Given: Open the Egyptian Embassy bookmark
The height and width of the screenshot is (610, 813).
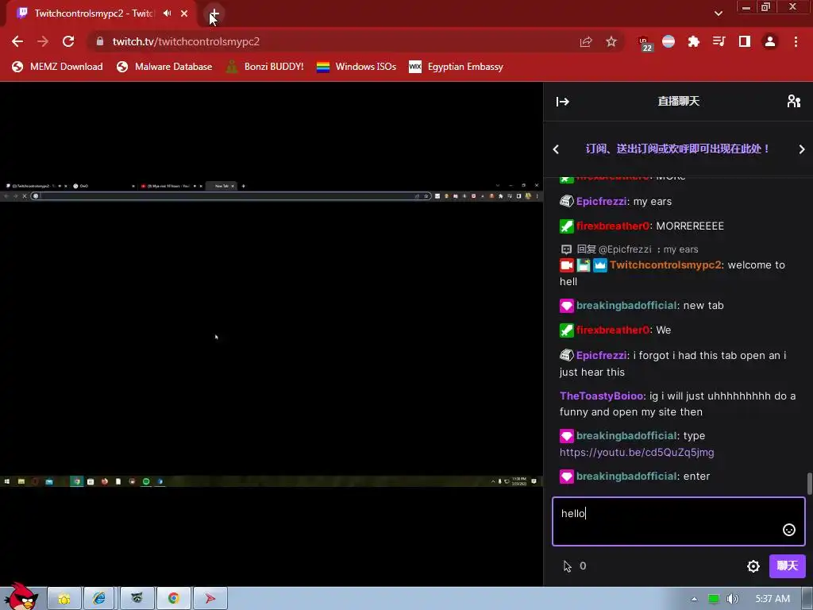Looking at the screenshot, I should pos(456,67).
